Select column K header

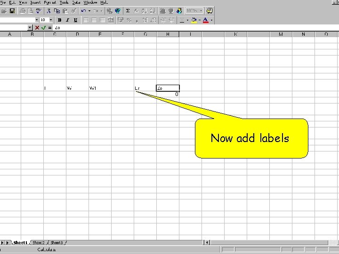236,34
